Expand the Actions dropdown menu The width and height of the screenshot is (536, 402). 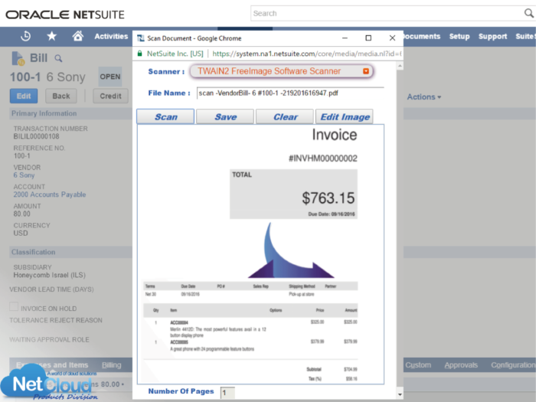(424, 97)
